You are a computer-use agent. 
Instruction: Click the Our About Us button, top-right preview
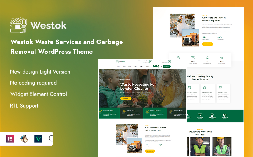coord(207,44)
